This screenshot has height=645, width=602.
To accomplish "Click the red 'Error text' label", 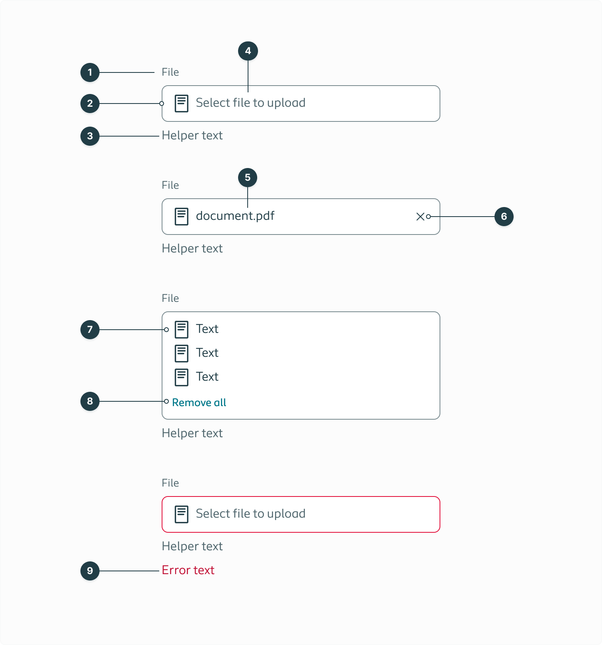I will 188,570.
